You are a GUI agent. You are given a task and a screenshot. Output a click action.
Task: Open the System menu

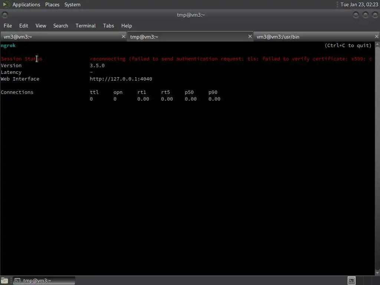(x=72, y=4)
